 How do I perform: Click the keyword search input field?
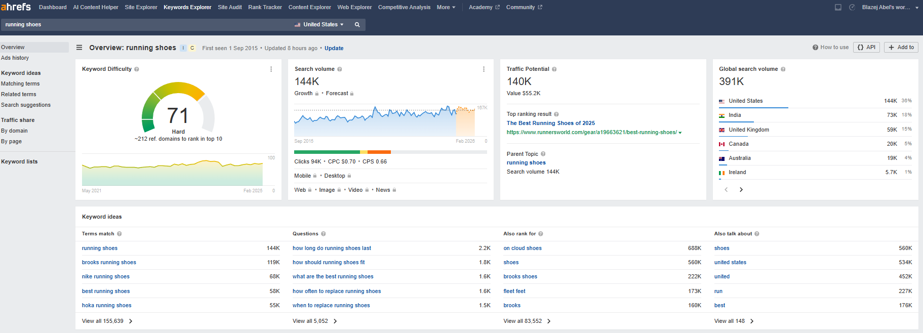tap(147, 24)
